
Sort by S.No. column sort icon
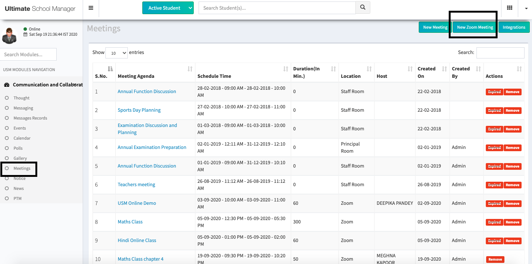(x=110, y=69)
